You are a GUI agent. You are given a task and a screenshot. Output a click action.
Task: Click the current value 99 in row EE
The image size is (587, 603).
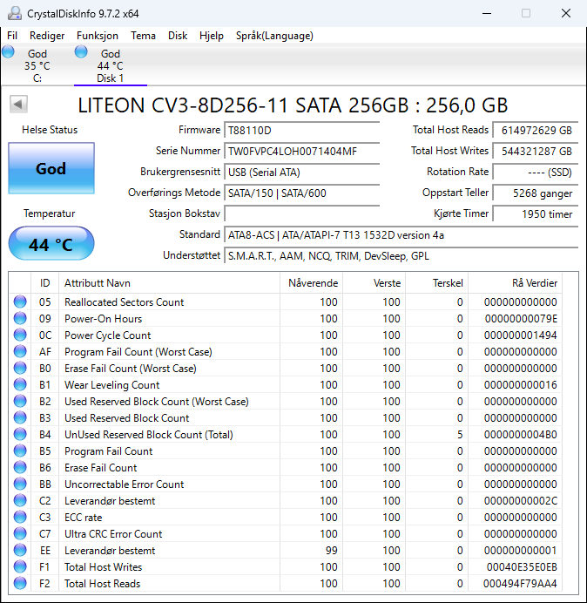coord(331,551)
